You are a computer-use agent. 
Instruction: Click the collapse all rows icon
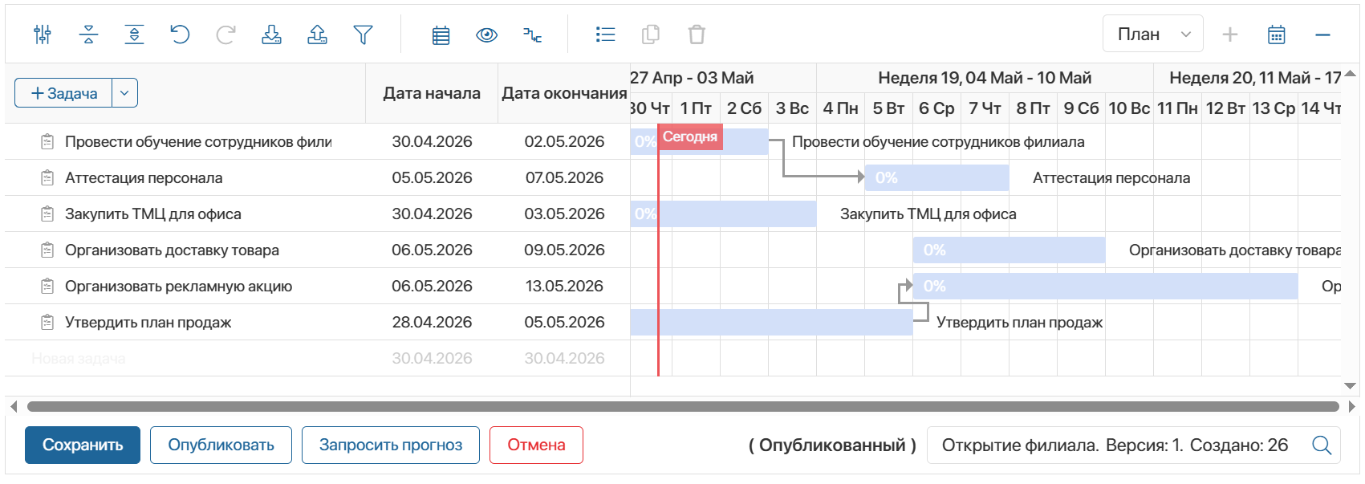88,35
